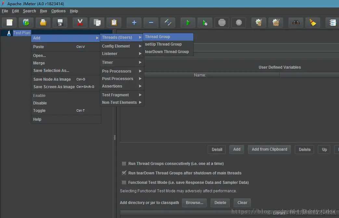
Task: Open the Search menu
Action: [x=29, y=11]
